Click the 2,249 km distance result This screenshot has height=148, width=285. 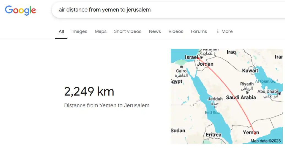[89, 91]
